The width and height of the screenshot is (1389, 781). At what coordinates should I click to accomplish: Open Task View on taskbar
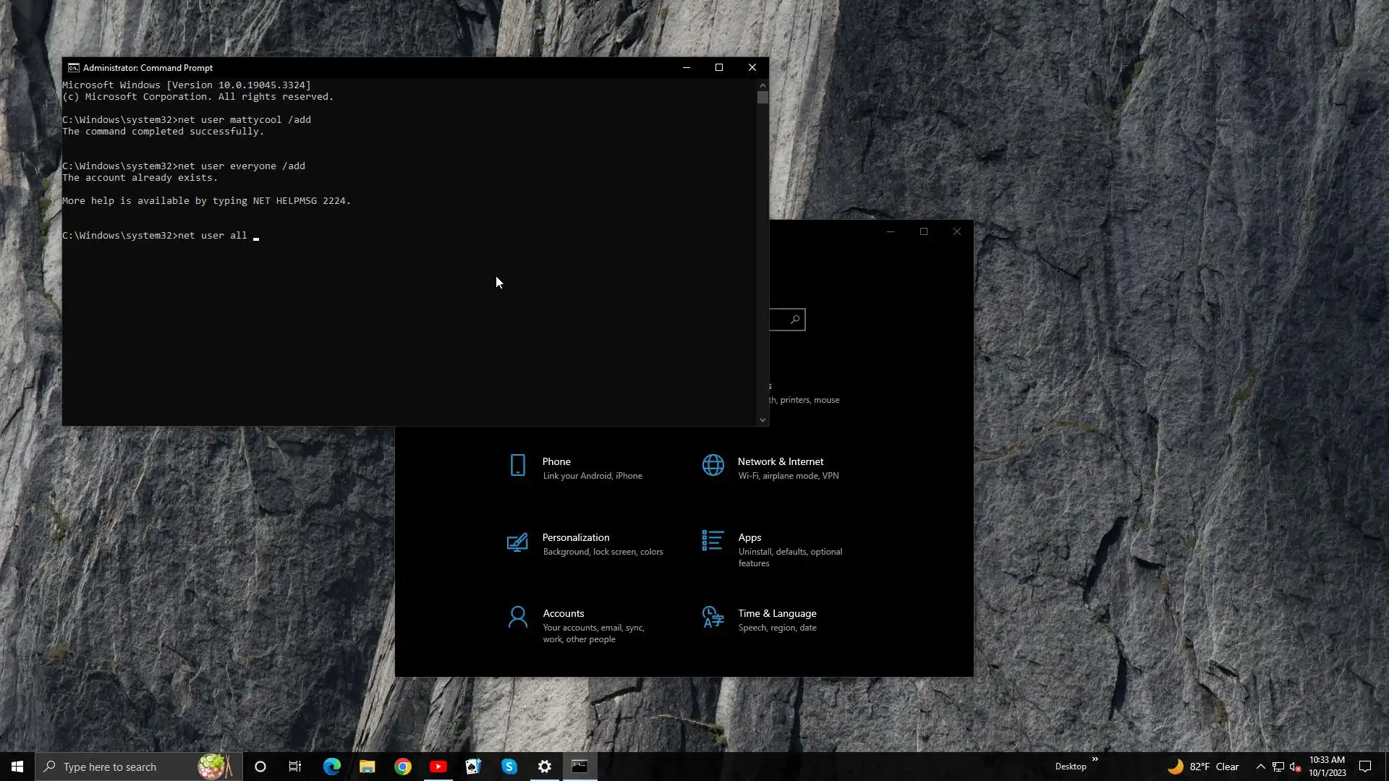point(295,767)
